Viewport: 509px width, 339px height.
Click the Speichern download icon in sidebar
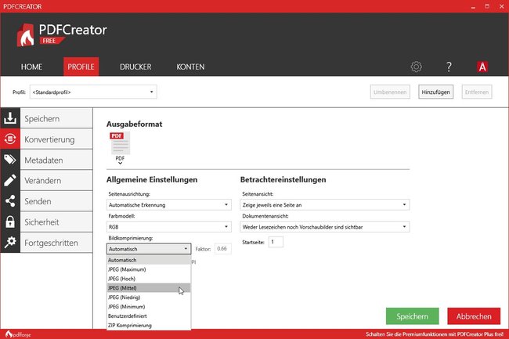[x=10, y=118]
